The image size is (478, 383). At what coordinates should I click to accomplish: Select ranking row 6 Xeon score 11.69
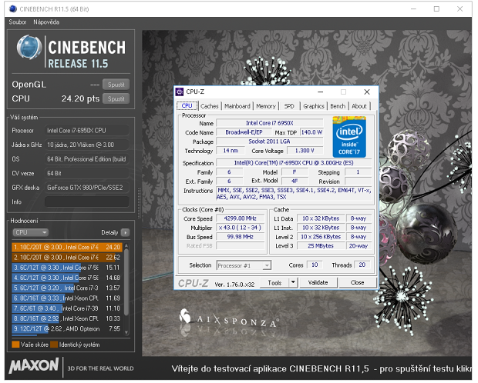click(x=67, y=298)
